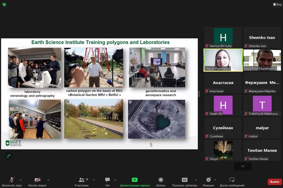The width and height of the screenshot is (283, 188).
Task: Turn on camera with Начать видео
Action: (37, 182)
